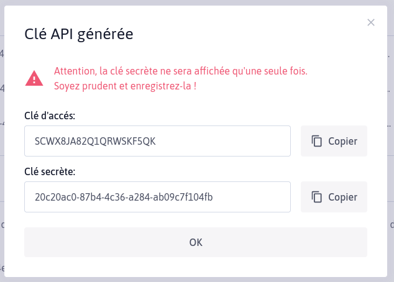The width and height of the screenshot is (394, 282).
Task: Copy the Clé secrète value
Action: pyautogui.click(x=334, y=197)
